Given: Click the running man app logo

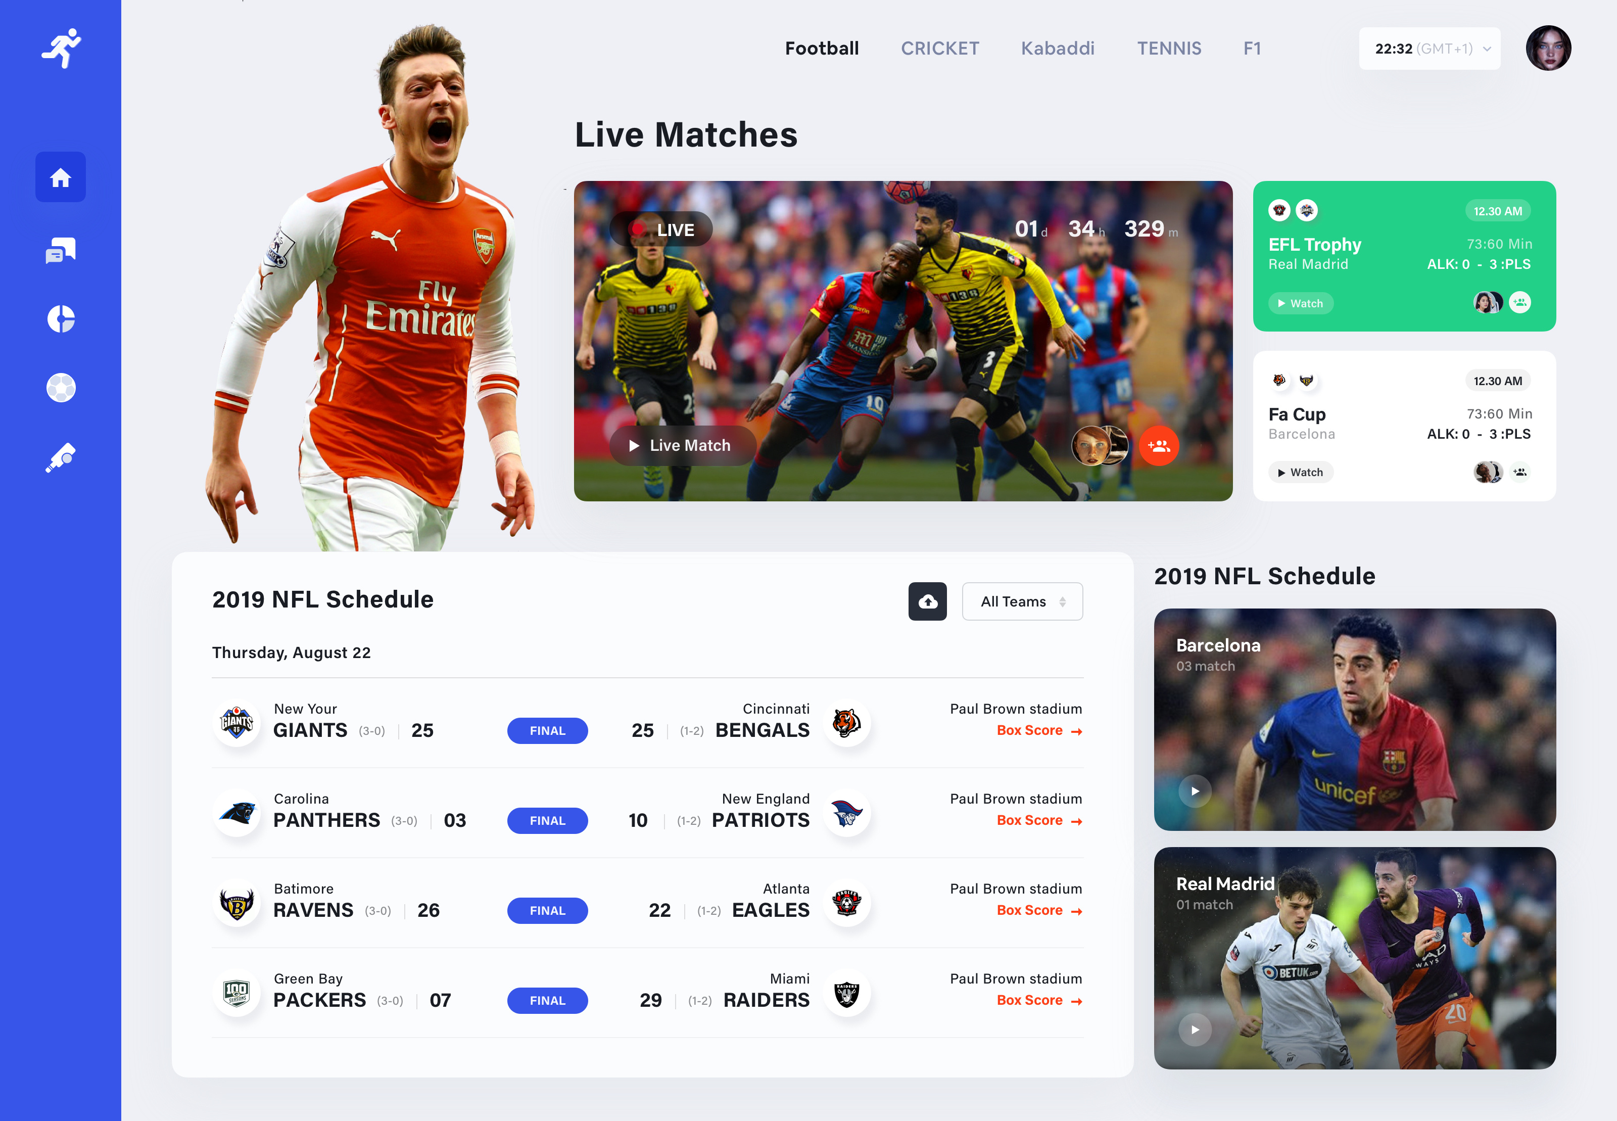Looking at the screenshot, I should coord(62,48).
